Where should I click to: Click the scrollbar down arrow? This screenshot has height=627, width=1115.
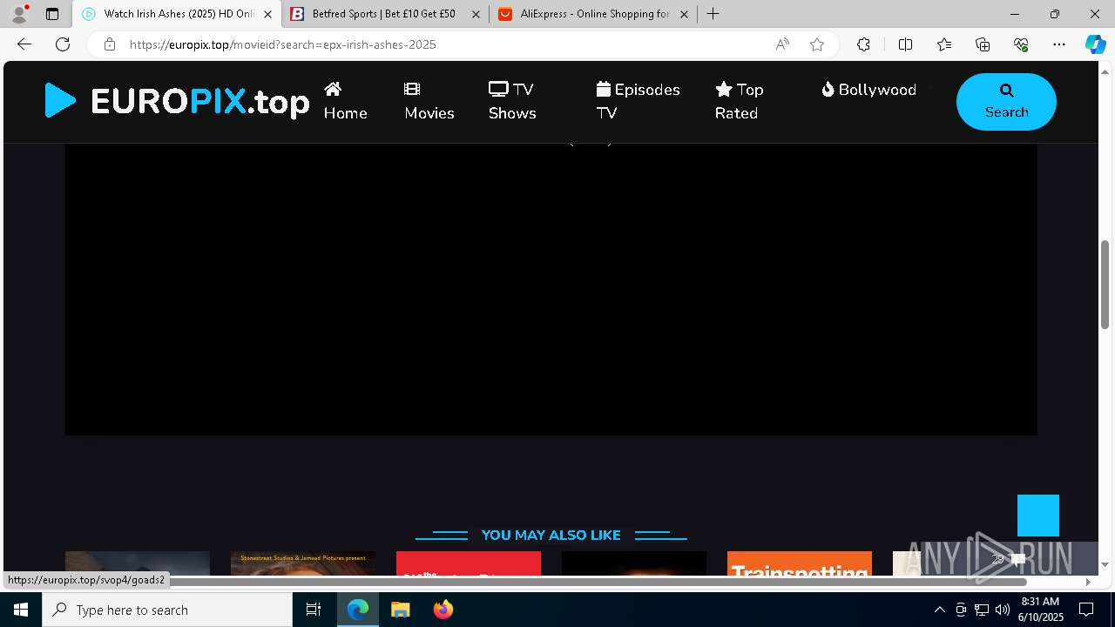point(1105,564)
